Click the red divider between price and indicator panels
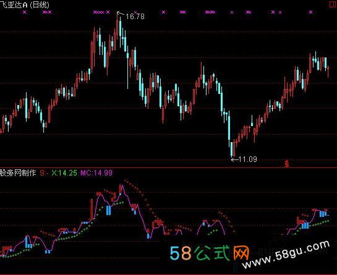The height and width of the screenshot is (275, 337). tap(168, 168)
